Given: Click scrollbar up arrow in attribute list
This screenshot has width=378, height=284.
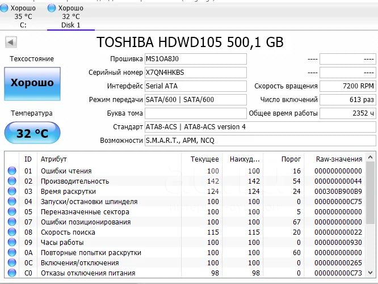Looking at the screenshot, I should tap(371, 158).
